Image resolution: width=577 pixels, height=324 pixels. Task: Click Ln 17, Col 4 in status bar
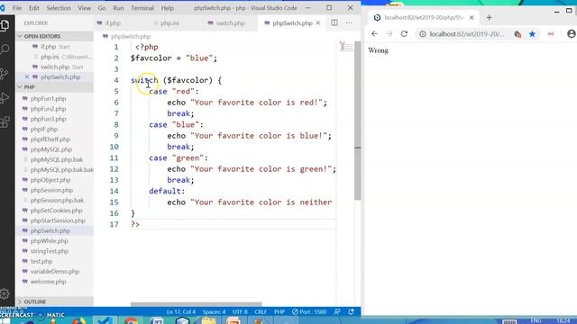point(181,312)
